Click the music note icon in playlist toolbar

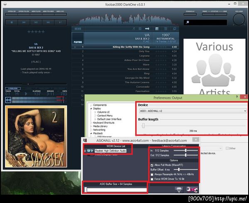134,29
